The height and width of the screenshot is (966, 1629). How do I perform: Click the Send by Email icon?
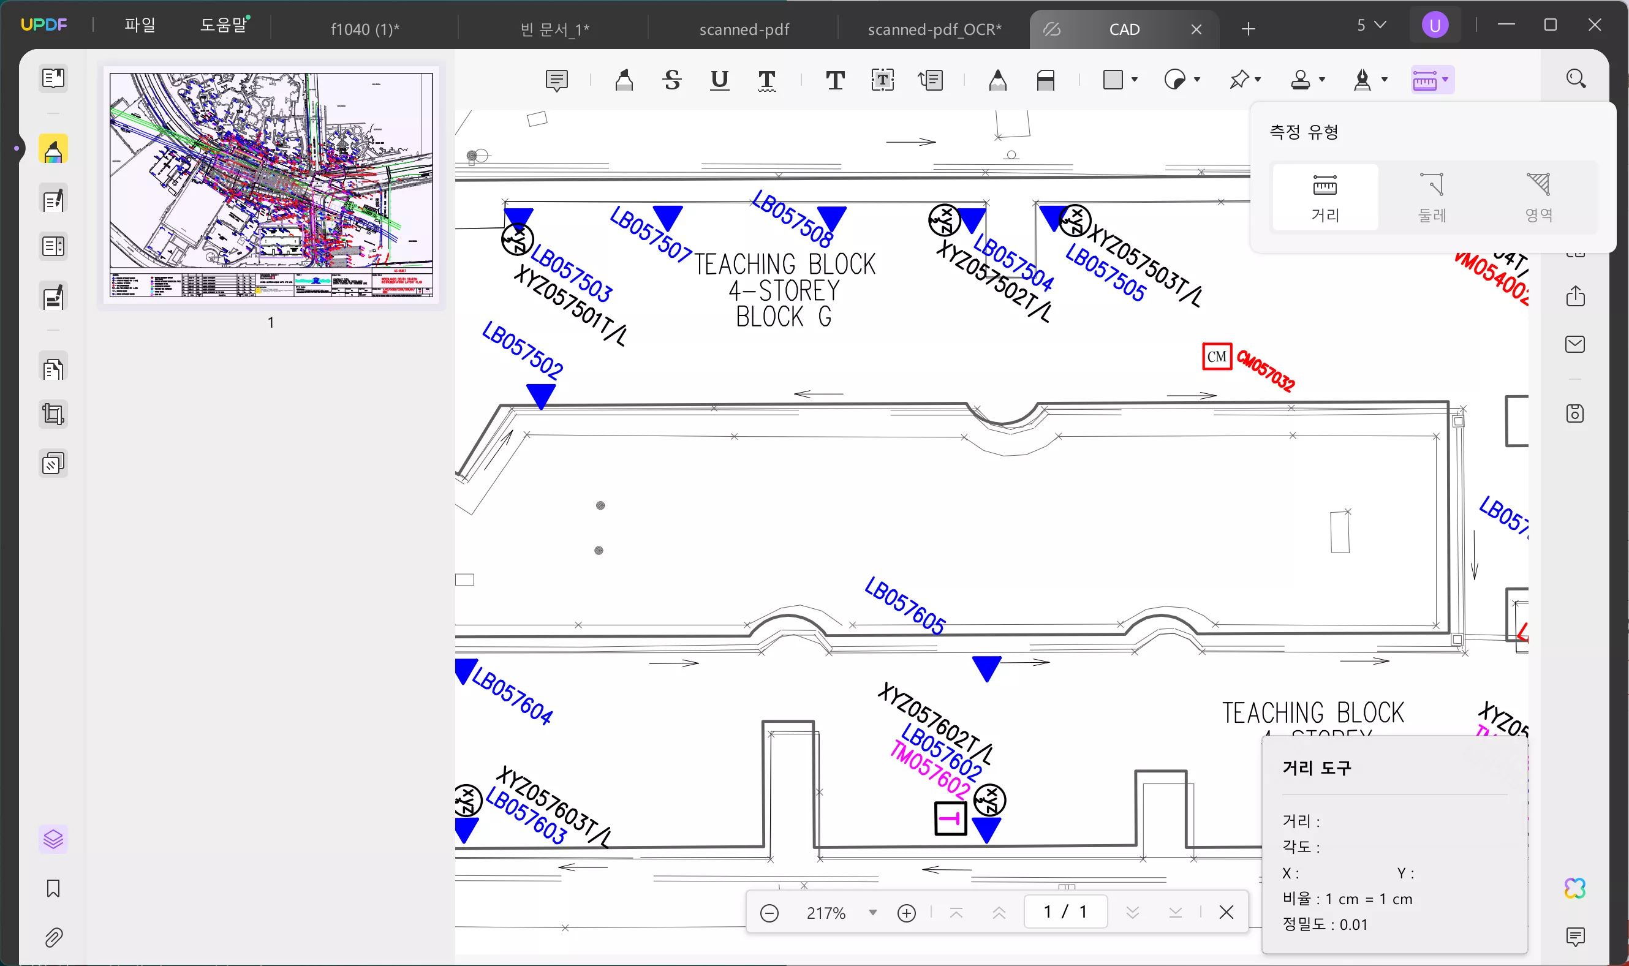[x=1575, y=344]
